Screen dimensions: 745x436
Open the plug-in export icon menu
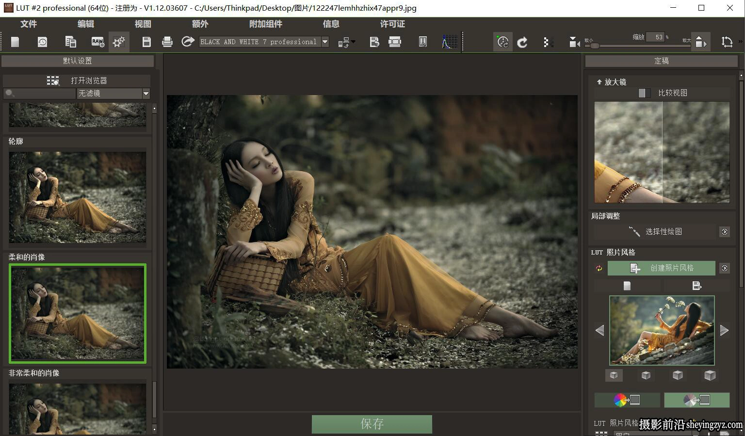click(346, 42)
